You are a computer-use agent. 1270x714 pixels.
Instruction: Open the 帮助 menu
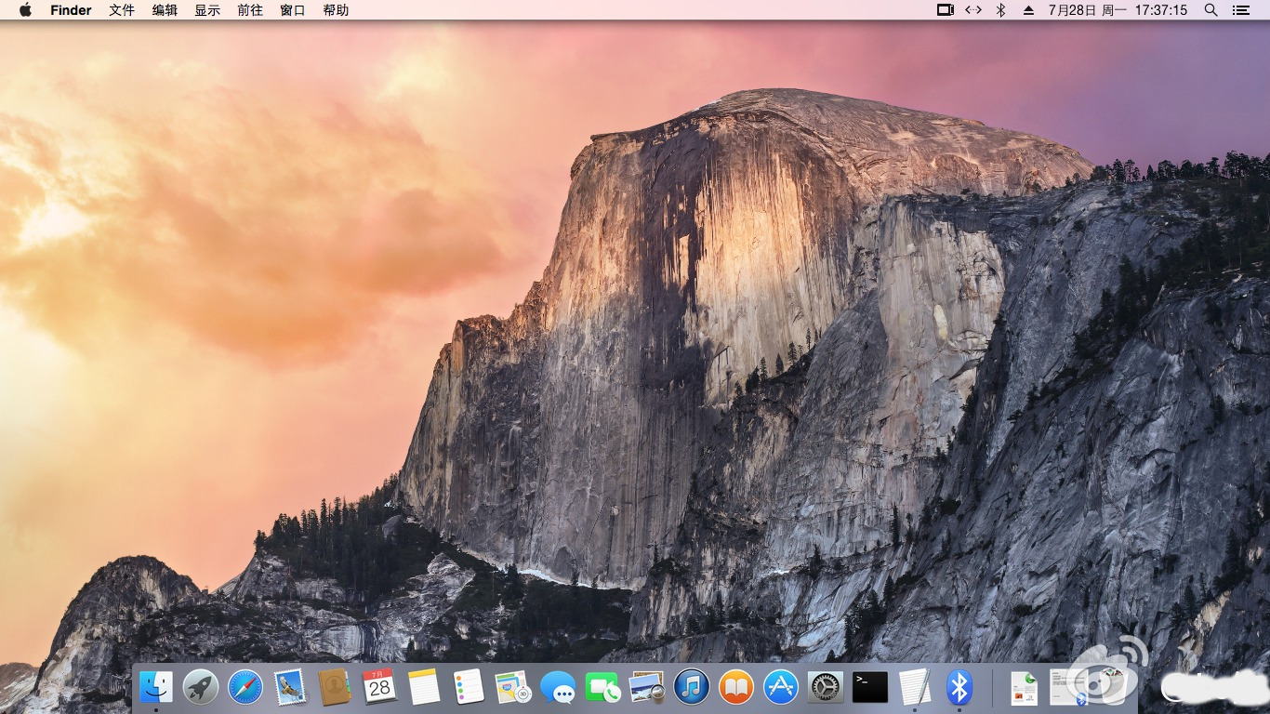point(336,10)
